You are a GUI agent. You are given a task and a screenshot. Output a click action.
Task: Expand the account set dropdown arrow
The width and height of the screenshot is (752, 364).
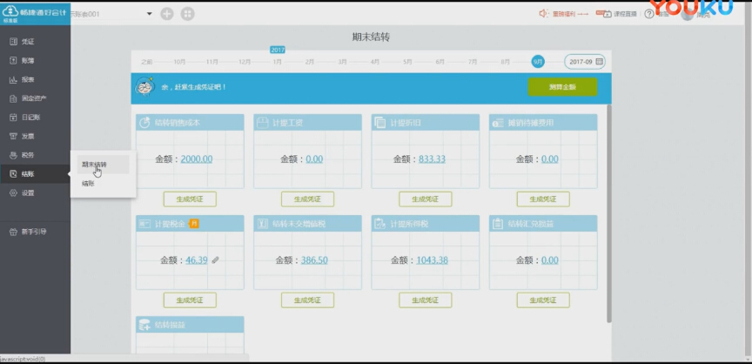[x=149, y=14]
